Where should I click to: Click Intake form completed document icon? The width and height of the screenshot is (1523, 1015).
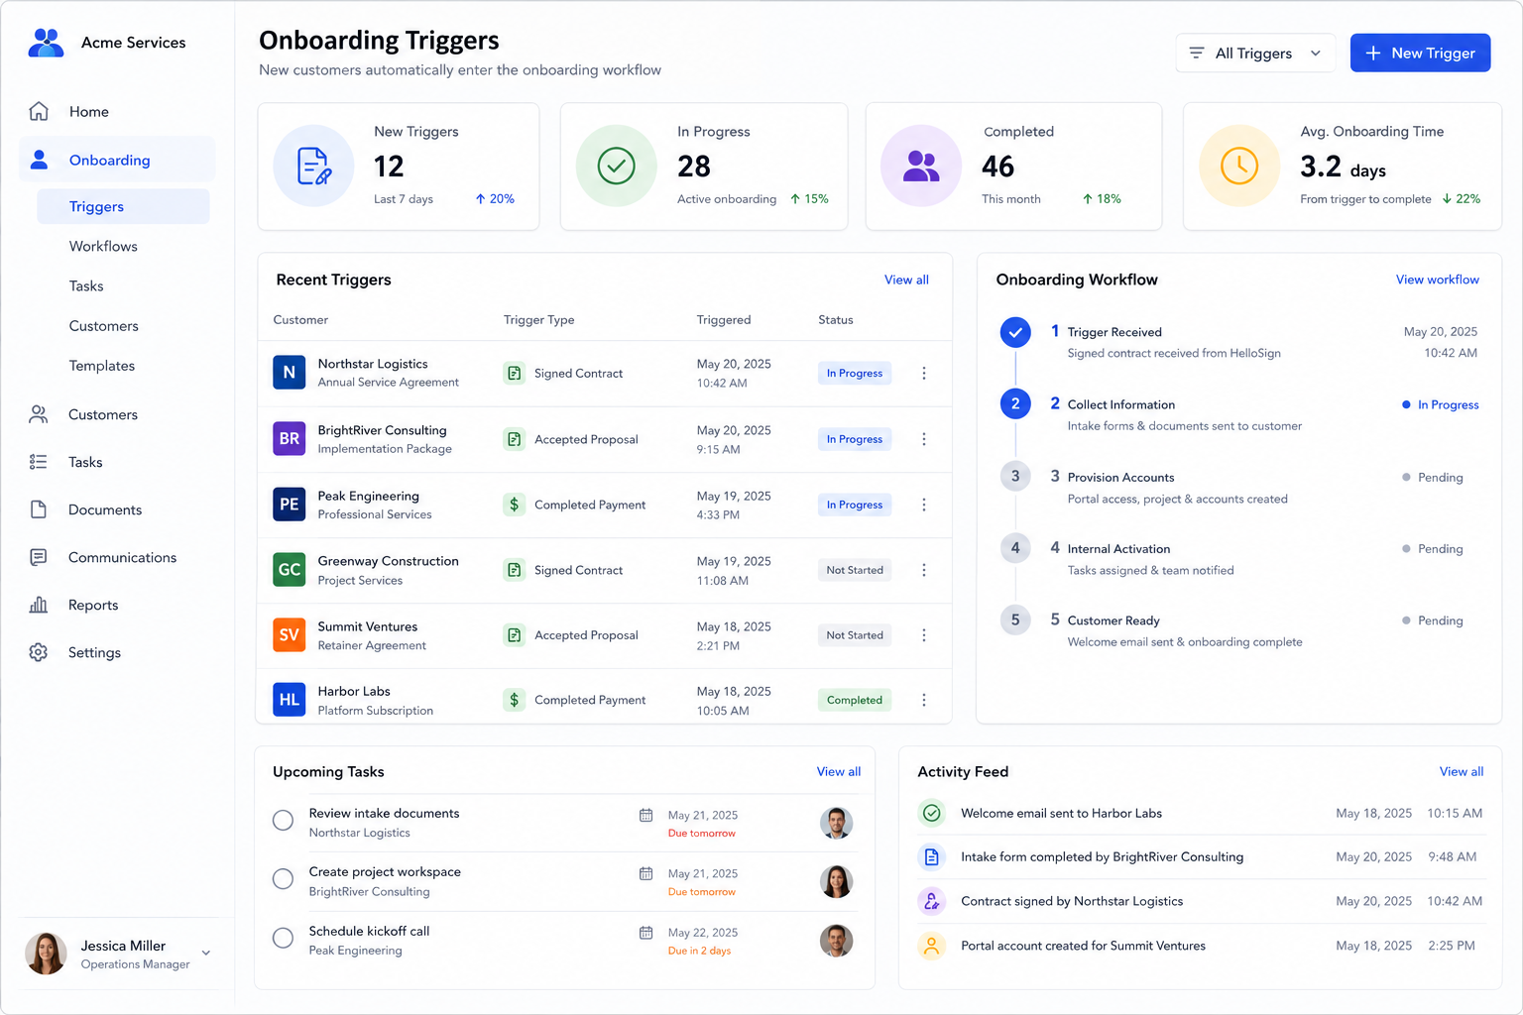click(x=932, y=856)
